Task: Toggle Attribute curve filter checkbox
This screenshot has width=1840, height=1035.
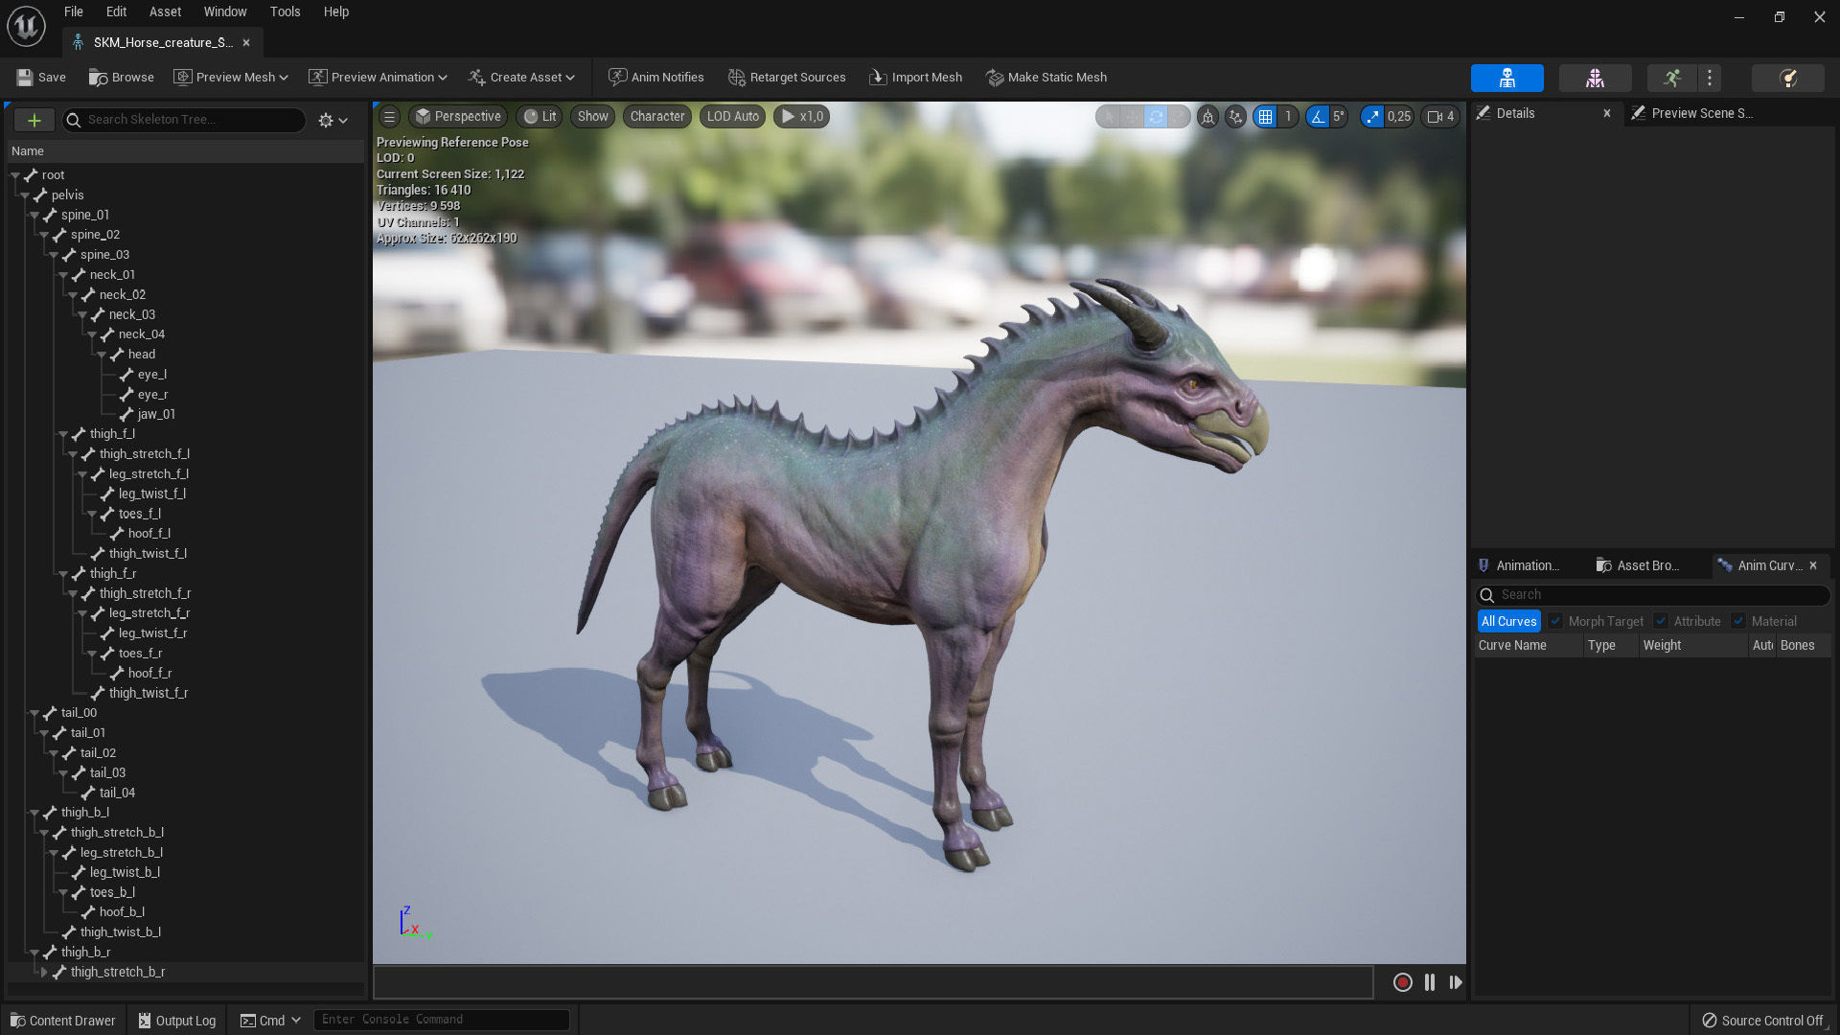Action: (1661, 621)
